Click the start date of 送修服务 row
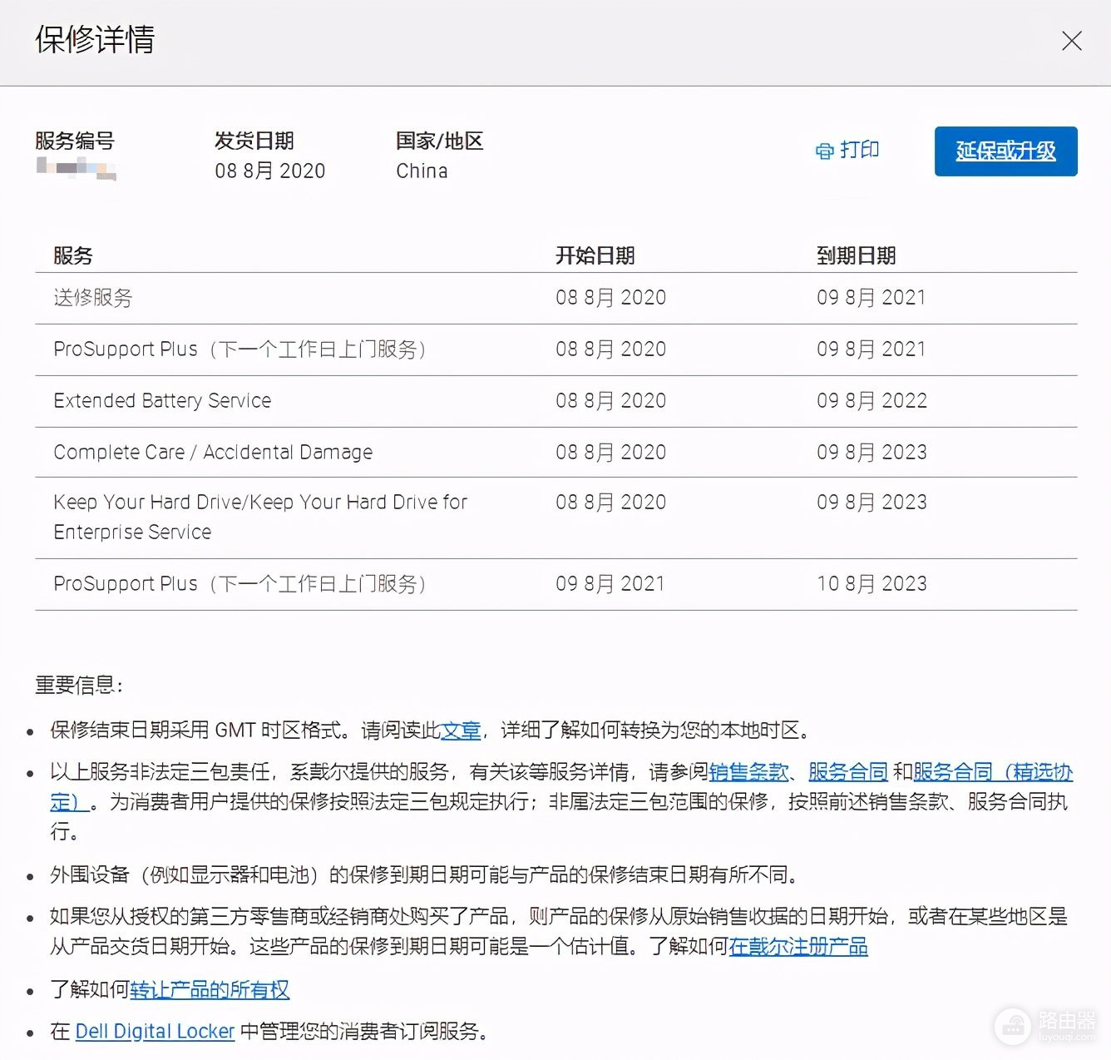The height and width of the screenshot is (1060, 1111). click(x=611, y=298)
